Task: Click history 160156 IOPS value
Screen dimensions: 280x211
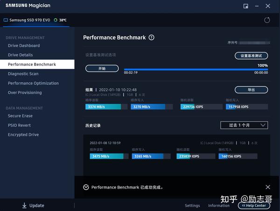Action: point(231,156)
